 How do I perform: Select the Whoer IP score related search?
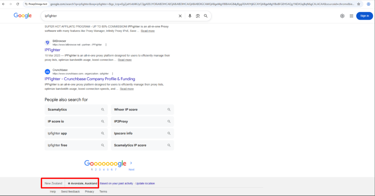tap(142, 109)
